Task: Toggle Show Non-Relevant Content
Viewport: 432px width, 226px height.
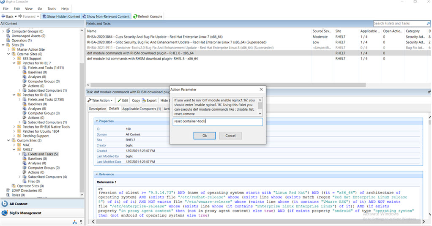Action: click(109, 16)
